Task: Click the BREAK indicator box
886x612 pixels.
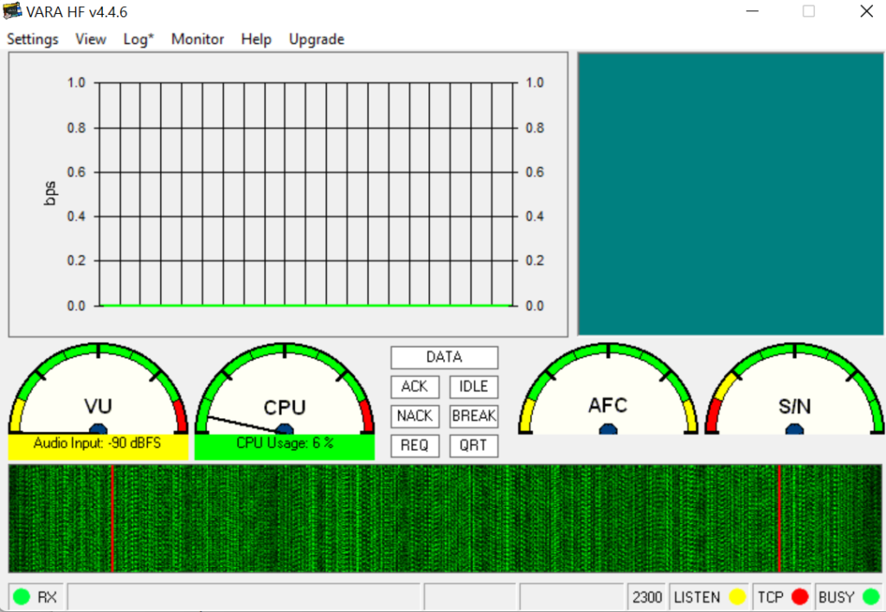Action: click(x=473, y=416)
